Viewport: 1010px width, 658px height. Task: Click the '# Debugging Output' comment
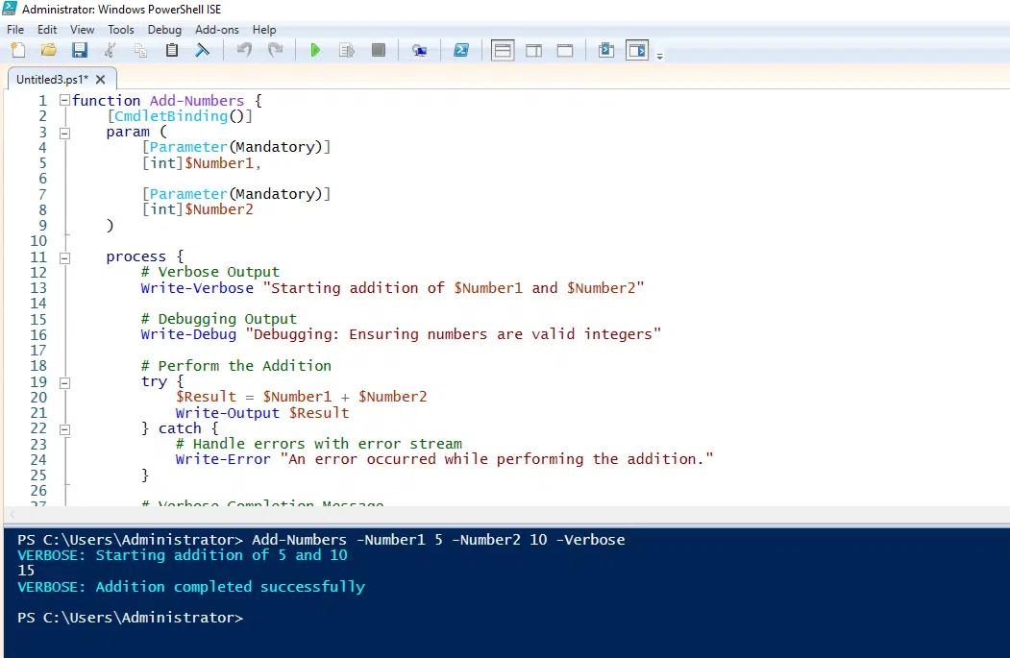pyautogui.click(x=219, y=319)
